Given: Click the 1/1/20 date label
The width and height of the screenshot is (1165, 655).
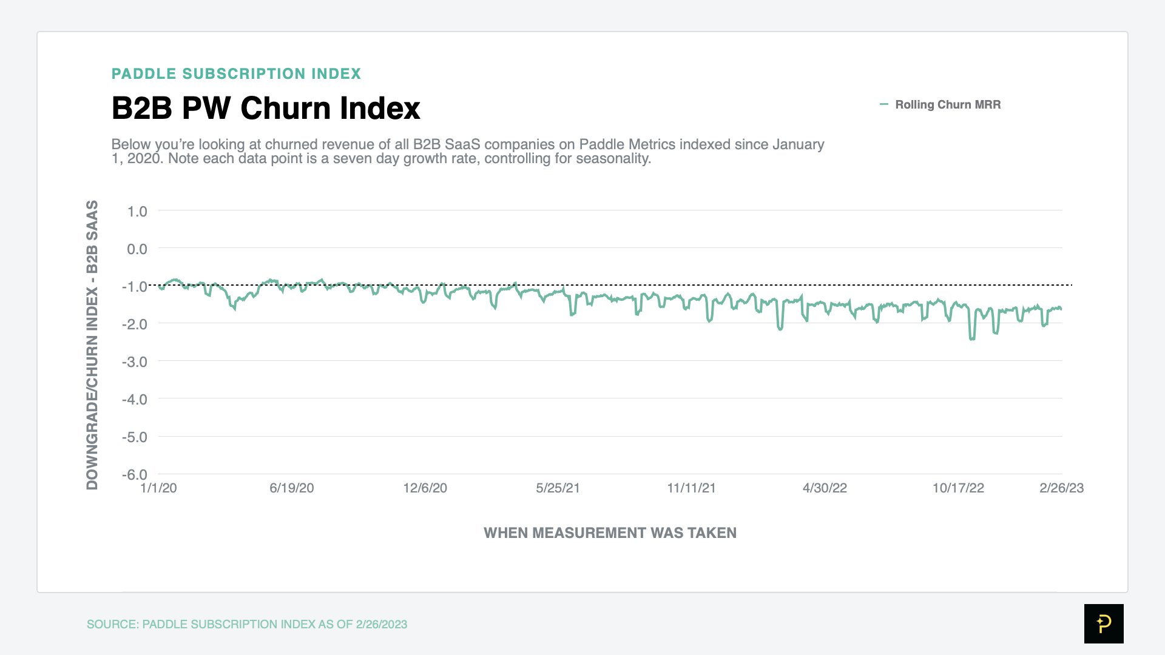Looking at the screenshot, I should click(158, 488).
